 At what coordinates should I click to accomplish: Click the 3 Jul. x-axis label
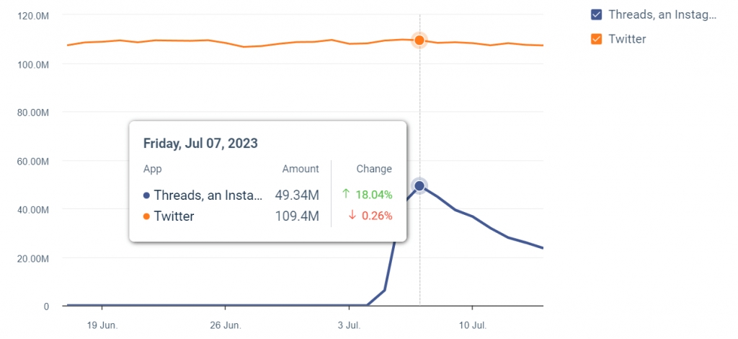348,324
